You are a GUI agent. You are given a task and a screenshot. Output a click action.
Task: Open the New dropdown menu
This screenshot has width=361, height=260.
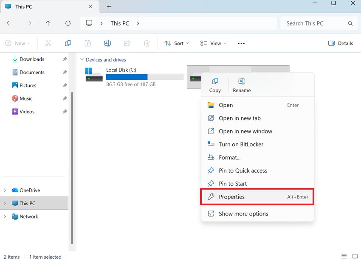coord(18,43)
